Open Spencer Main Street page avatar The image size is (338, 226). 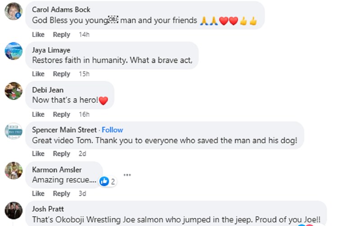(x=13, y=131)
